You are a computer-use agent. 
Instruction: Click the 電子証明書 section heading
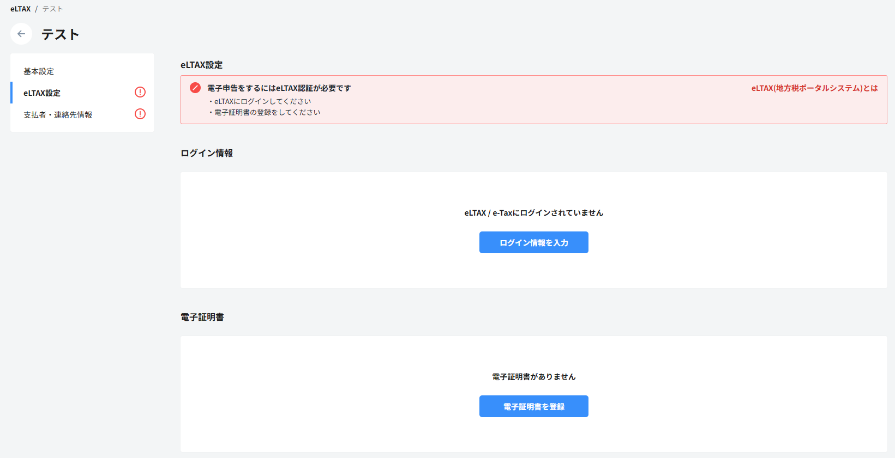[x=202, y=317]
